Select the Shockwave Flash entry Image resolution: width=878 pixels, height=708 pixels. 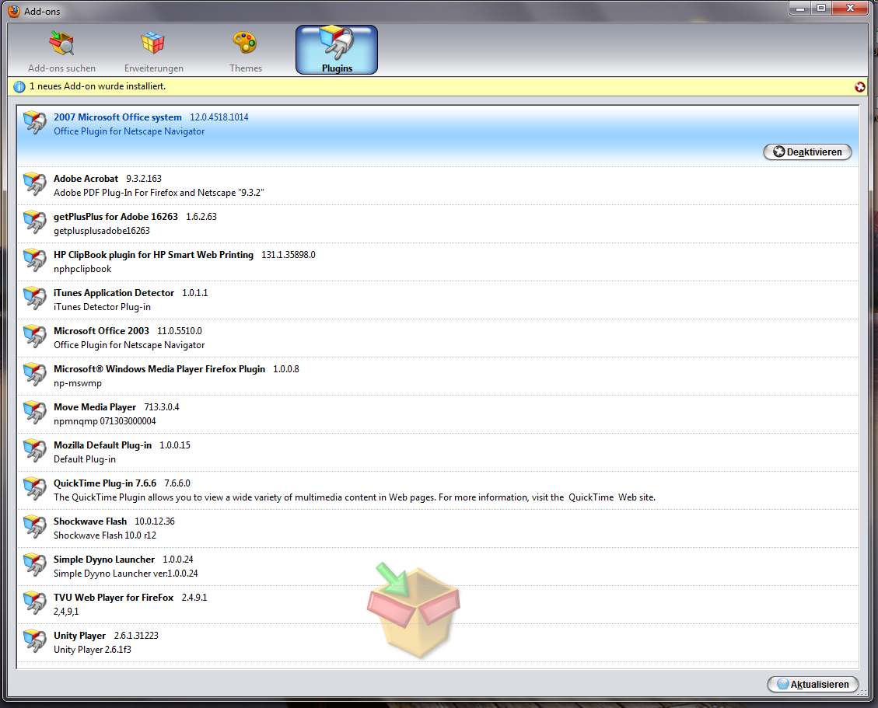tap(438, 528)
